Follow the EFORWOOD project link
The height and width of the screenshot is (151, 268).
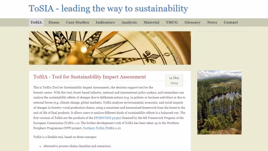point(107,118)
